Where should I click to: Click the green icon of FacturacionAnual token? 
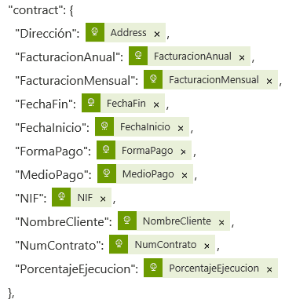[x=138, y=56]
